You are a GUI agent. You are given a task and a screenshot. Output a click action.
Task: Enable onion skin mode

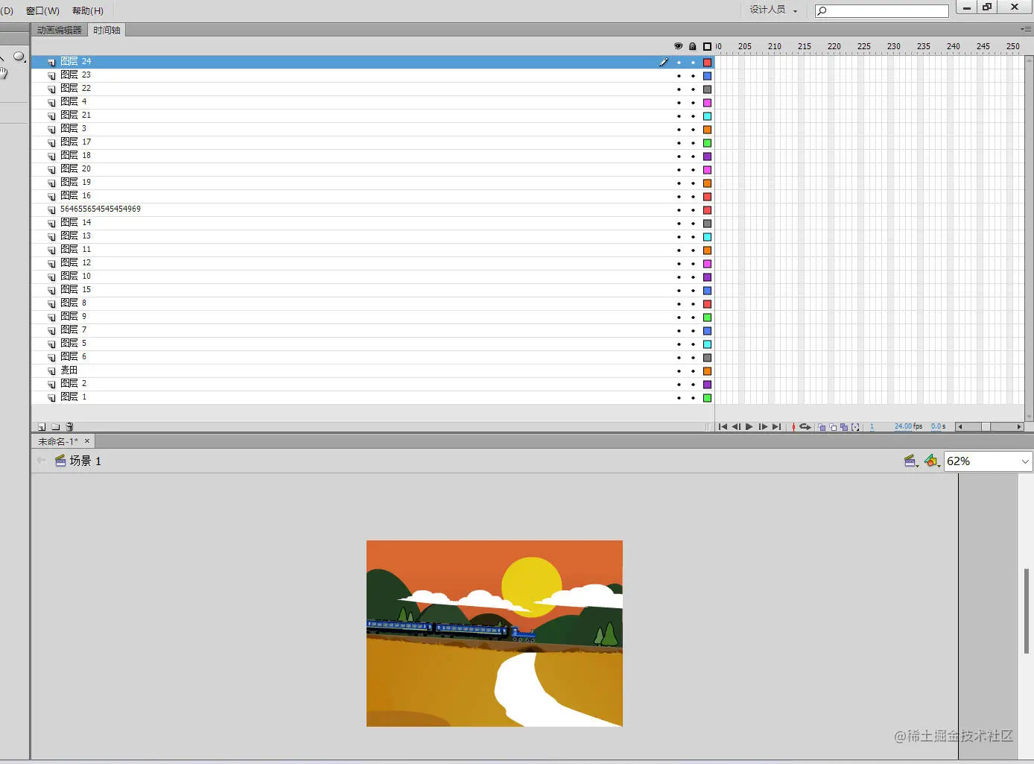[821, 426]
